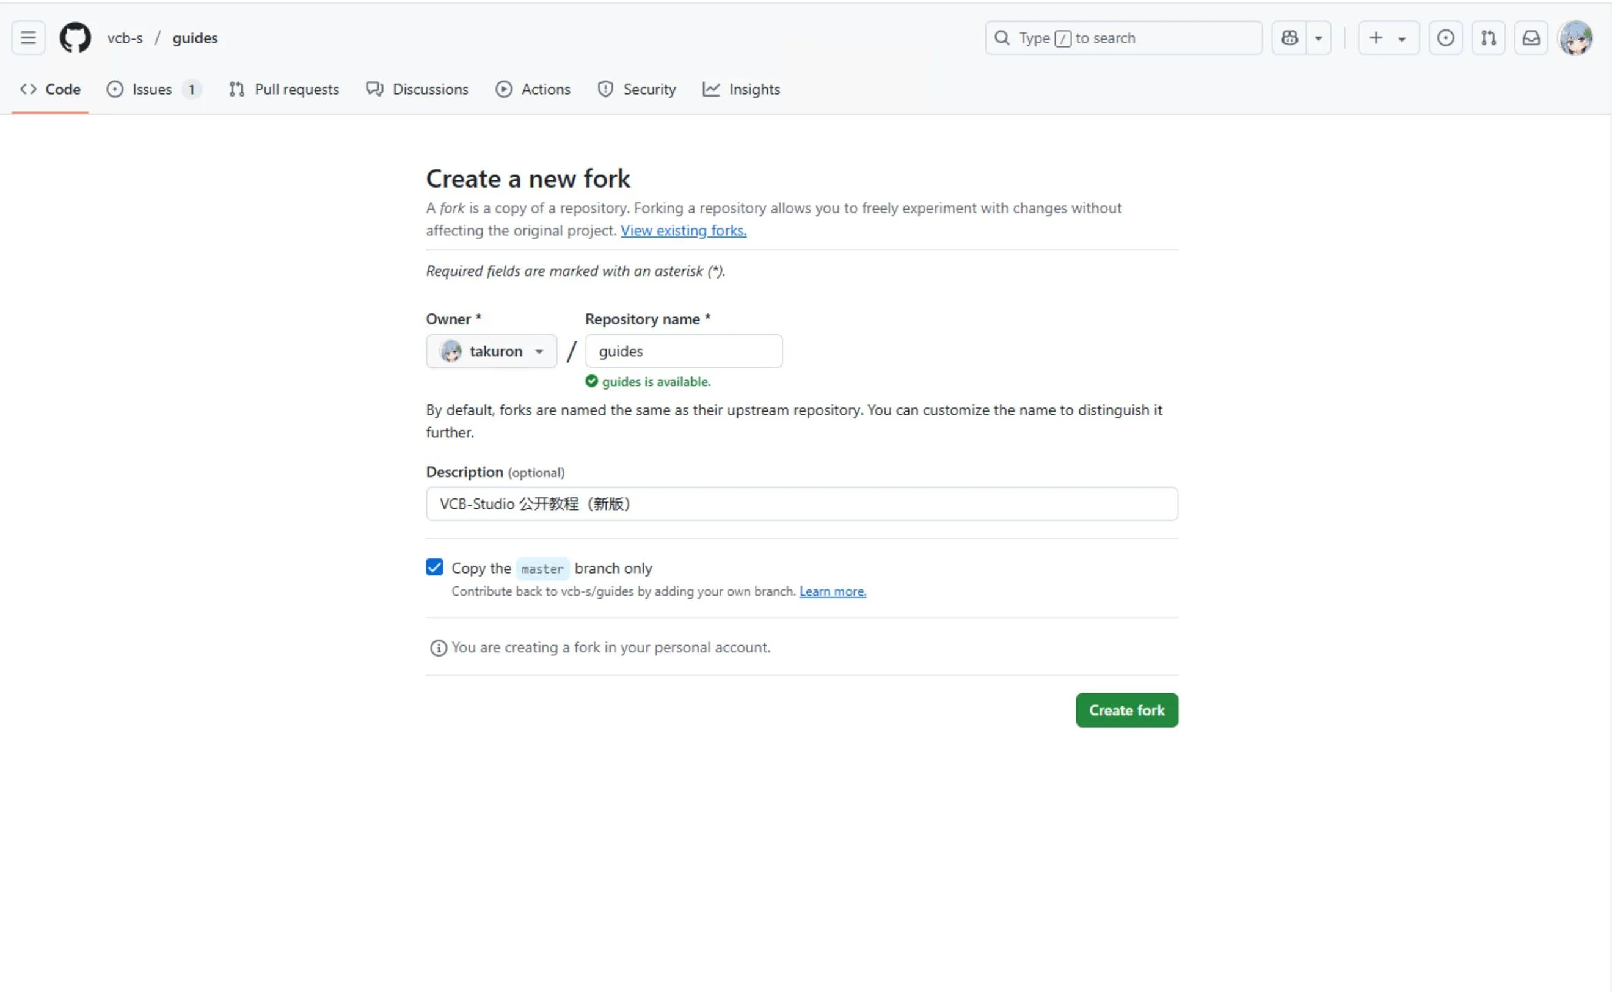Switch to the Pull requests tab

tap(284, 89)
